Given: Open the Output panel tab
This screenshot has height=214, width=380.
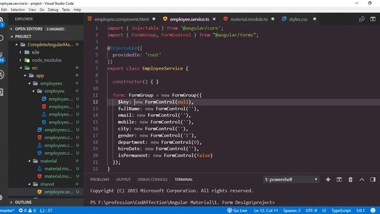Looking at the screenshot, I should [x=123, y=180].
